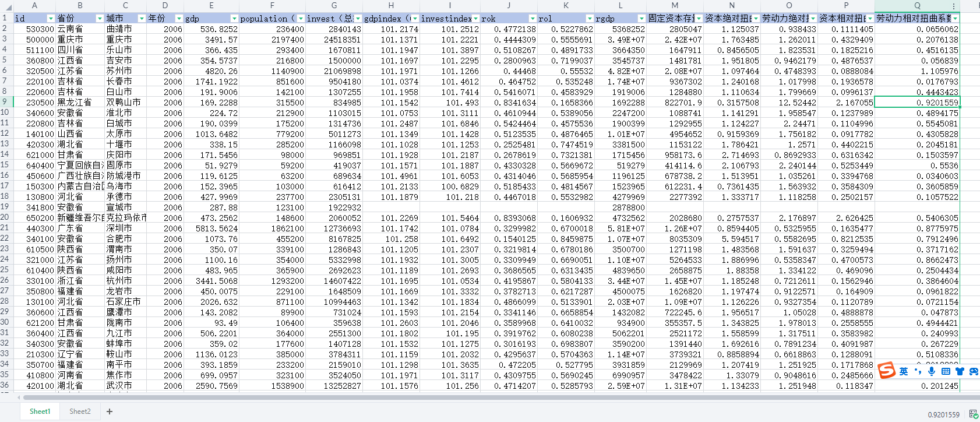
Task: Select the cell with value 0.8775975
Action: click(x=917, y=228)
